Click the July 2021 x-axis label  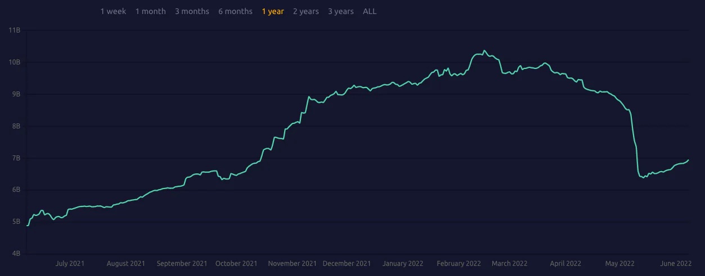[70, 263]
